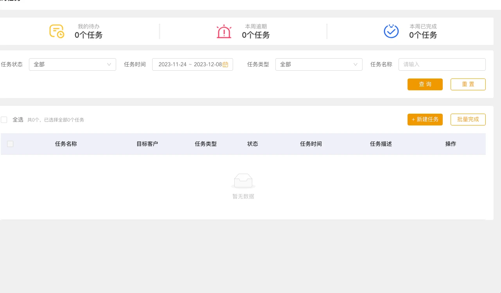Click the 任务状态 dropdown chevron arrow
Viewport: 501px width, 293px height.
pos(109,64)
